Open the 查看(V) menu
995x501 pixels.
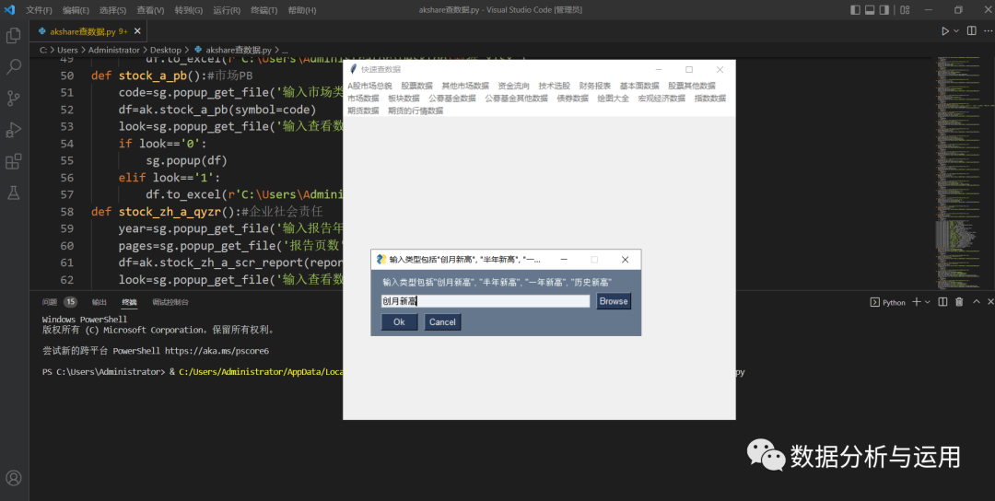click(150, 10)
